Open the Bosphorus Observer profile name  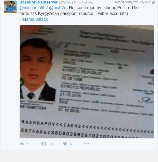coord(38,2)
